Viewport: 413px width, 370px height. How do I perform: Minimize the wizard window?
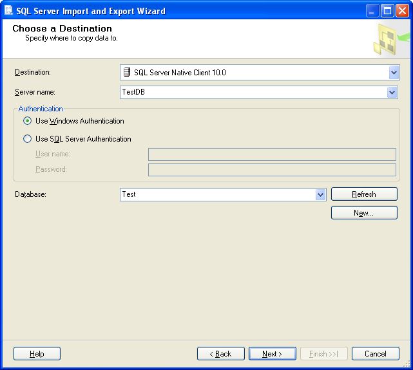(x=372, y=11)
